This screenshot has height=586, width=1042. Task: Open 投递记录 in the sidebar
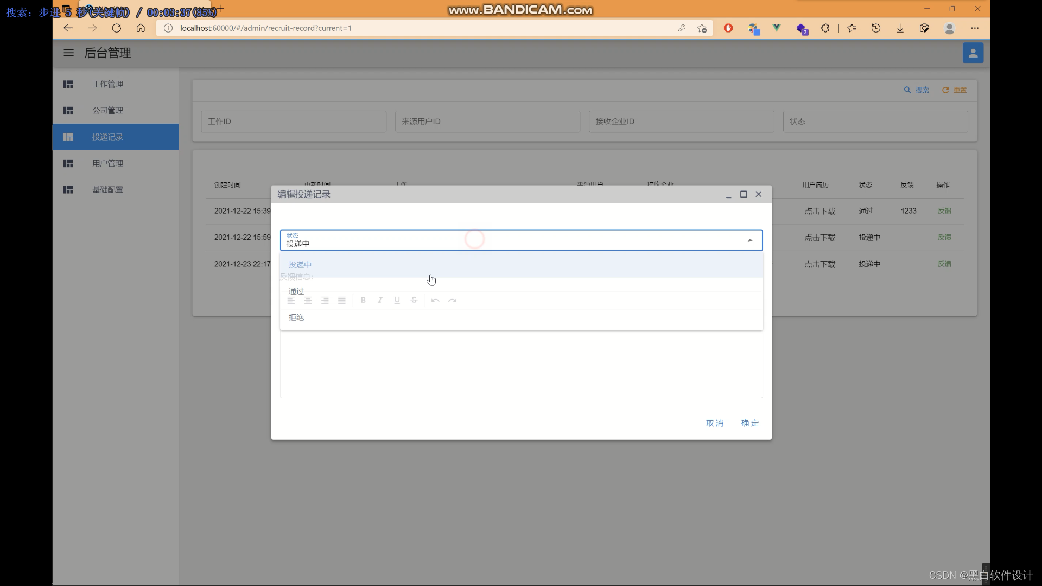tap(116, 137)
